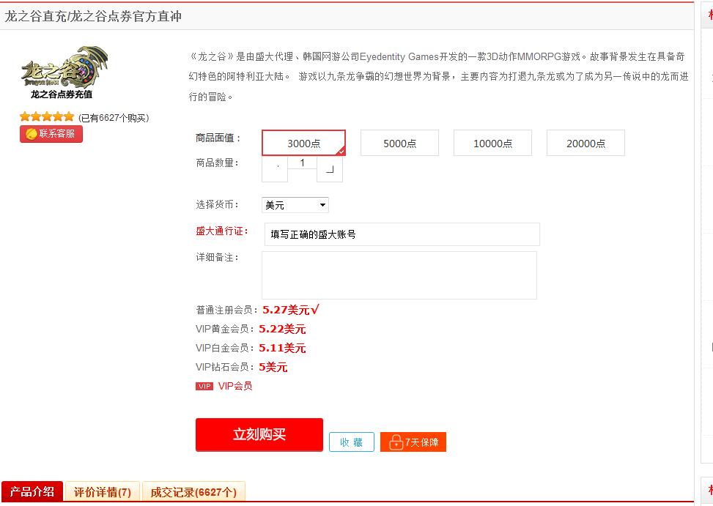Click the 商品数量 label
713x506 pixels.
coord(218,163)
